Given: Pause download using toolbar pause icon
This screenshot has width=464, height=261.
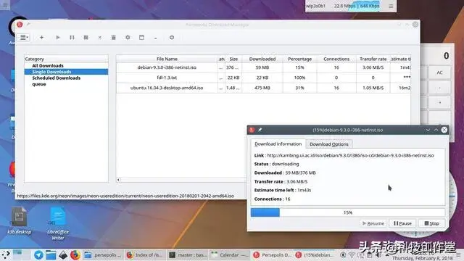Looking at the screenshot, I should tap(72, 38).
